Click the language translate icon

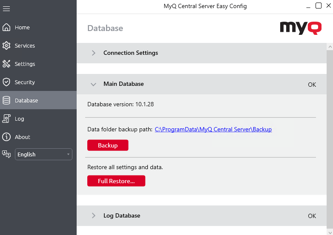coord(6,154)
